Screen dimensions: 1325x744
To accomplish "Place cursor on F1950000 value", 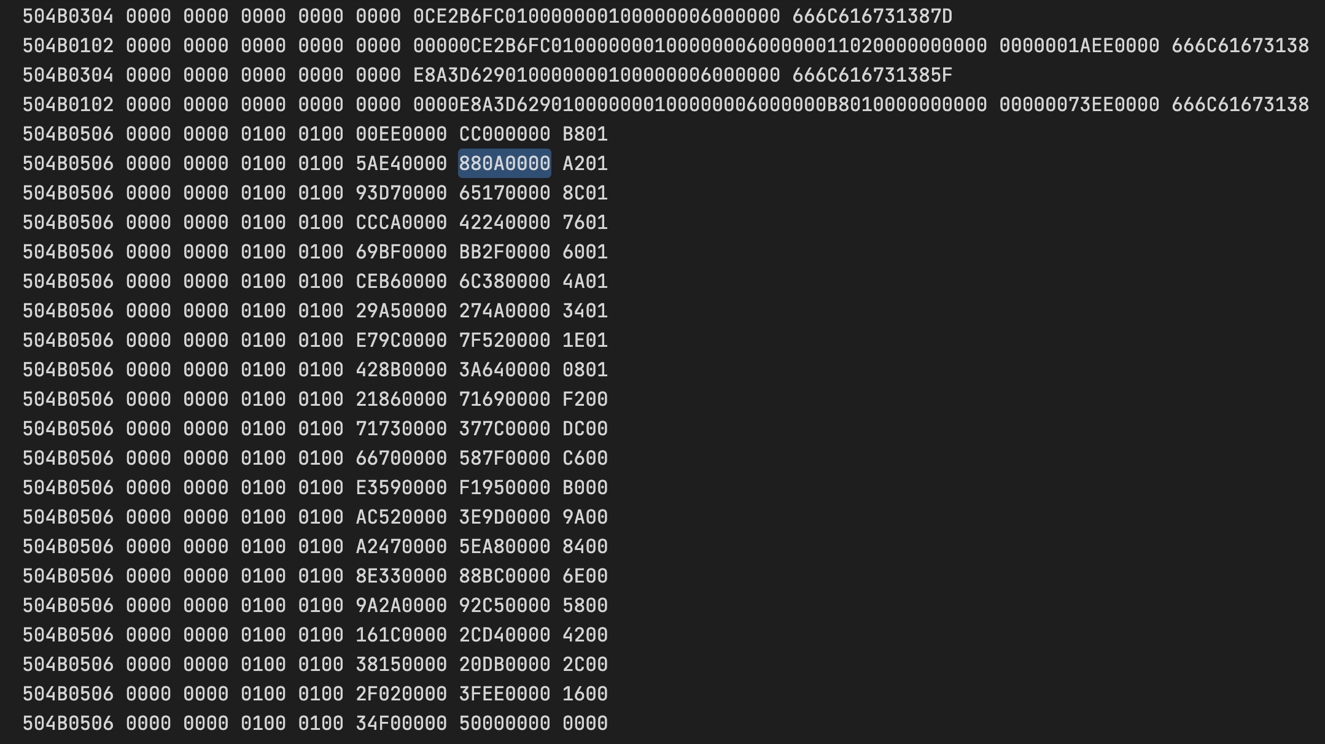I will click(x=504, y=487).
